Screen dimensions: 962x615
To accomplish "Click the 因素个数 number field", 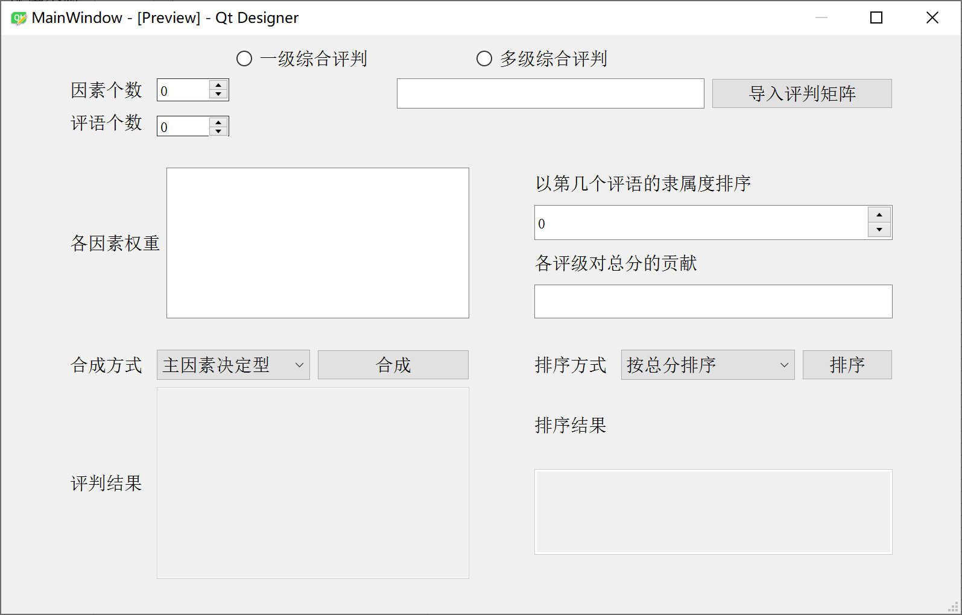I will [x=183, y=90].
